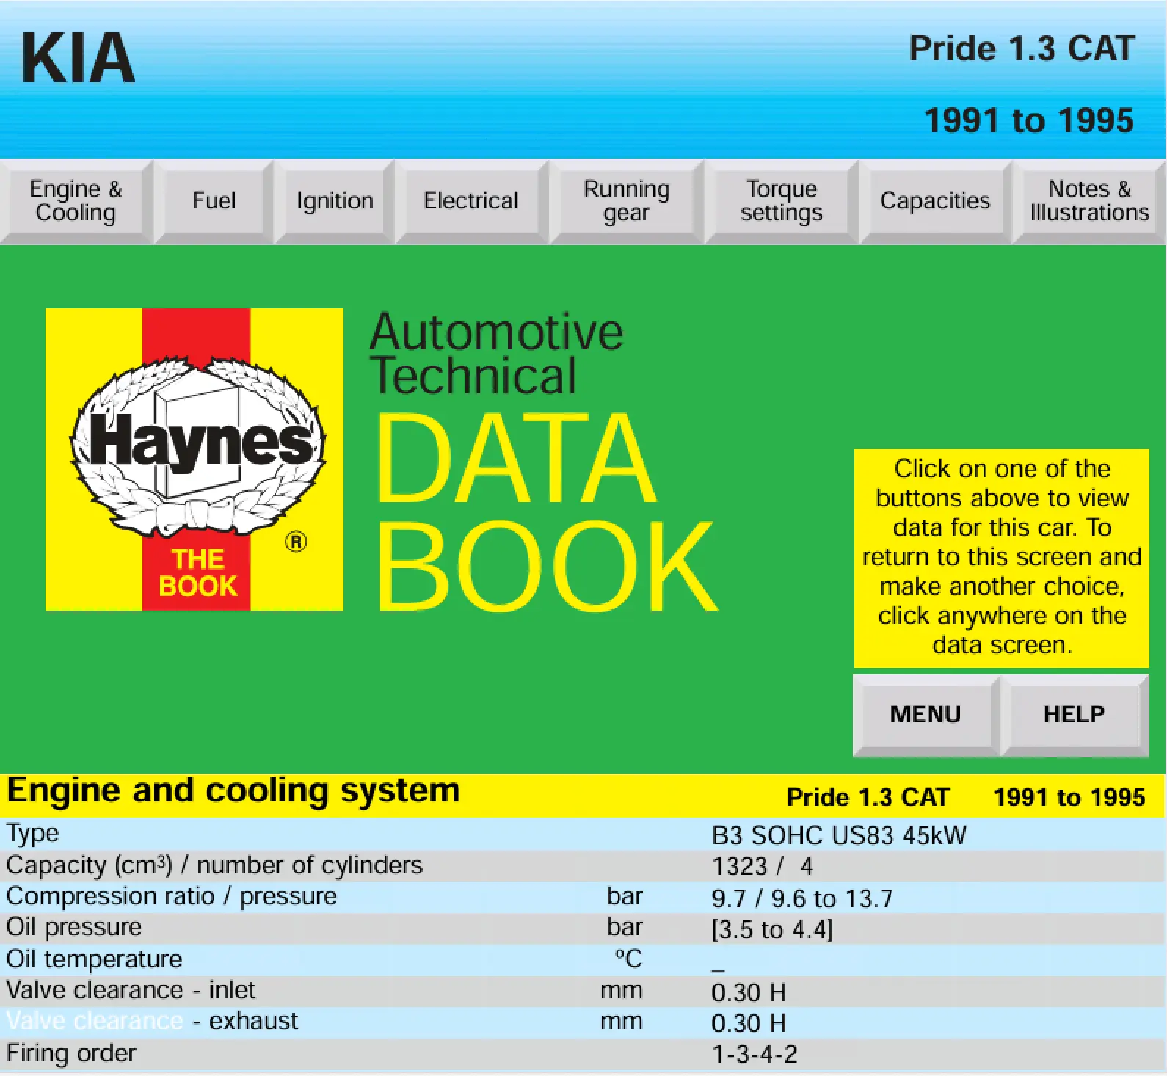1167x1076 pixels.
Task: Show the Capacities tab
Action: 934,201
